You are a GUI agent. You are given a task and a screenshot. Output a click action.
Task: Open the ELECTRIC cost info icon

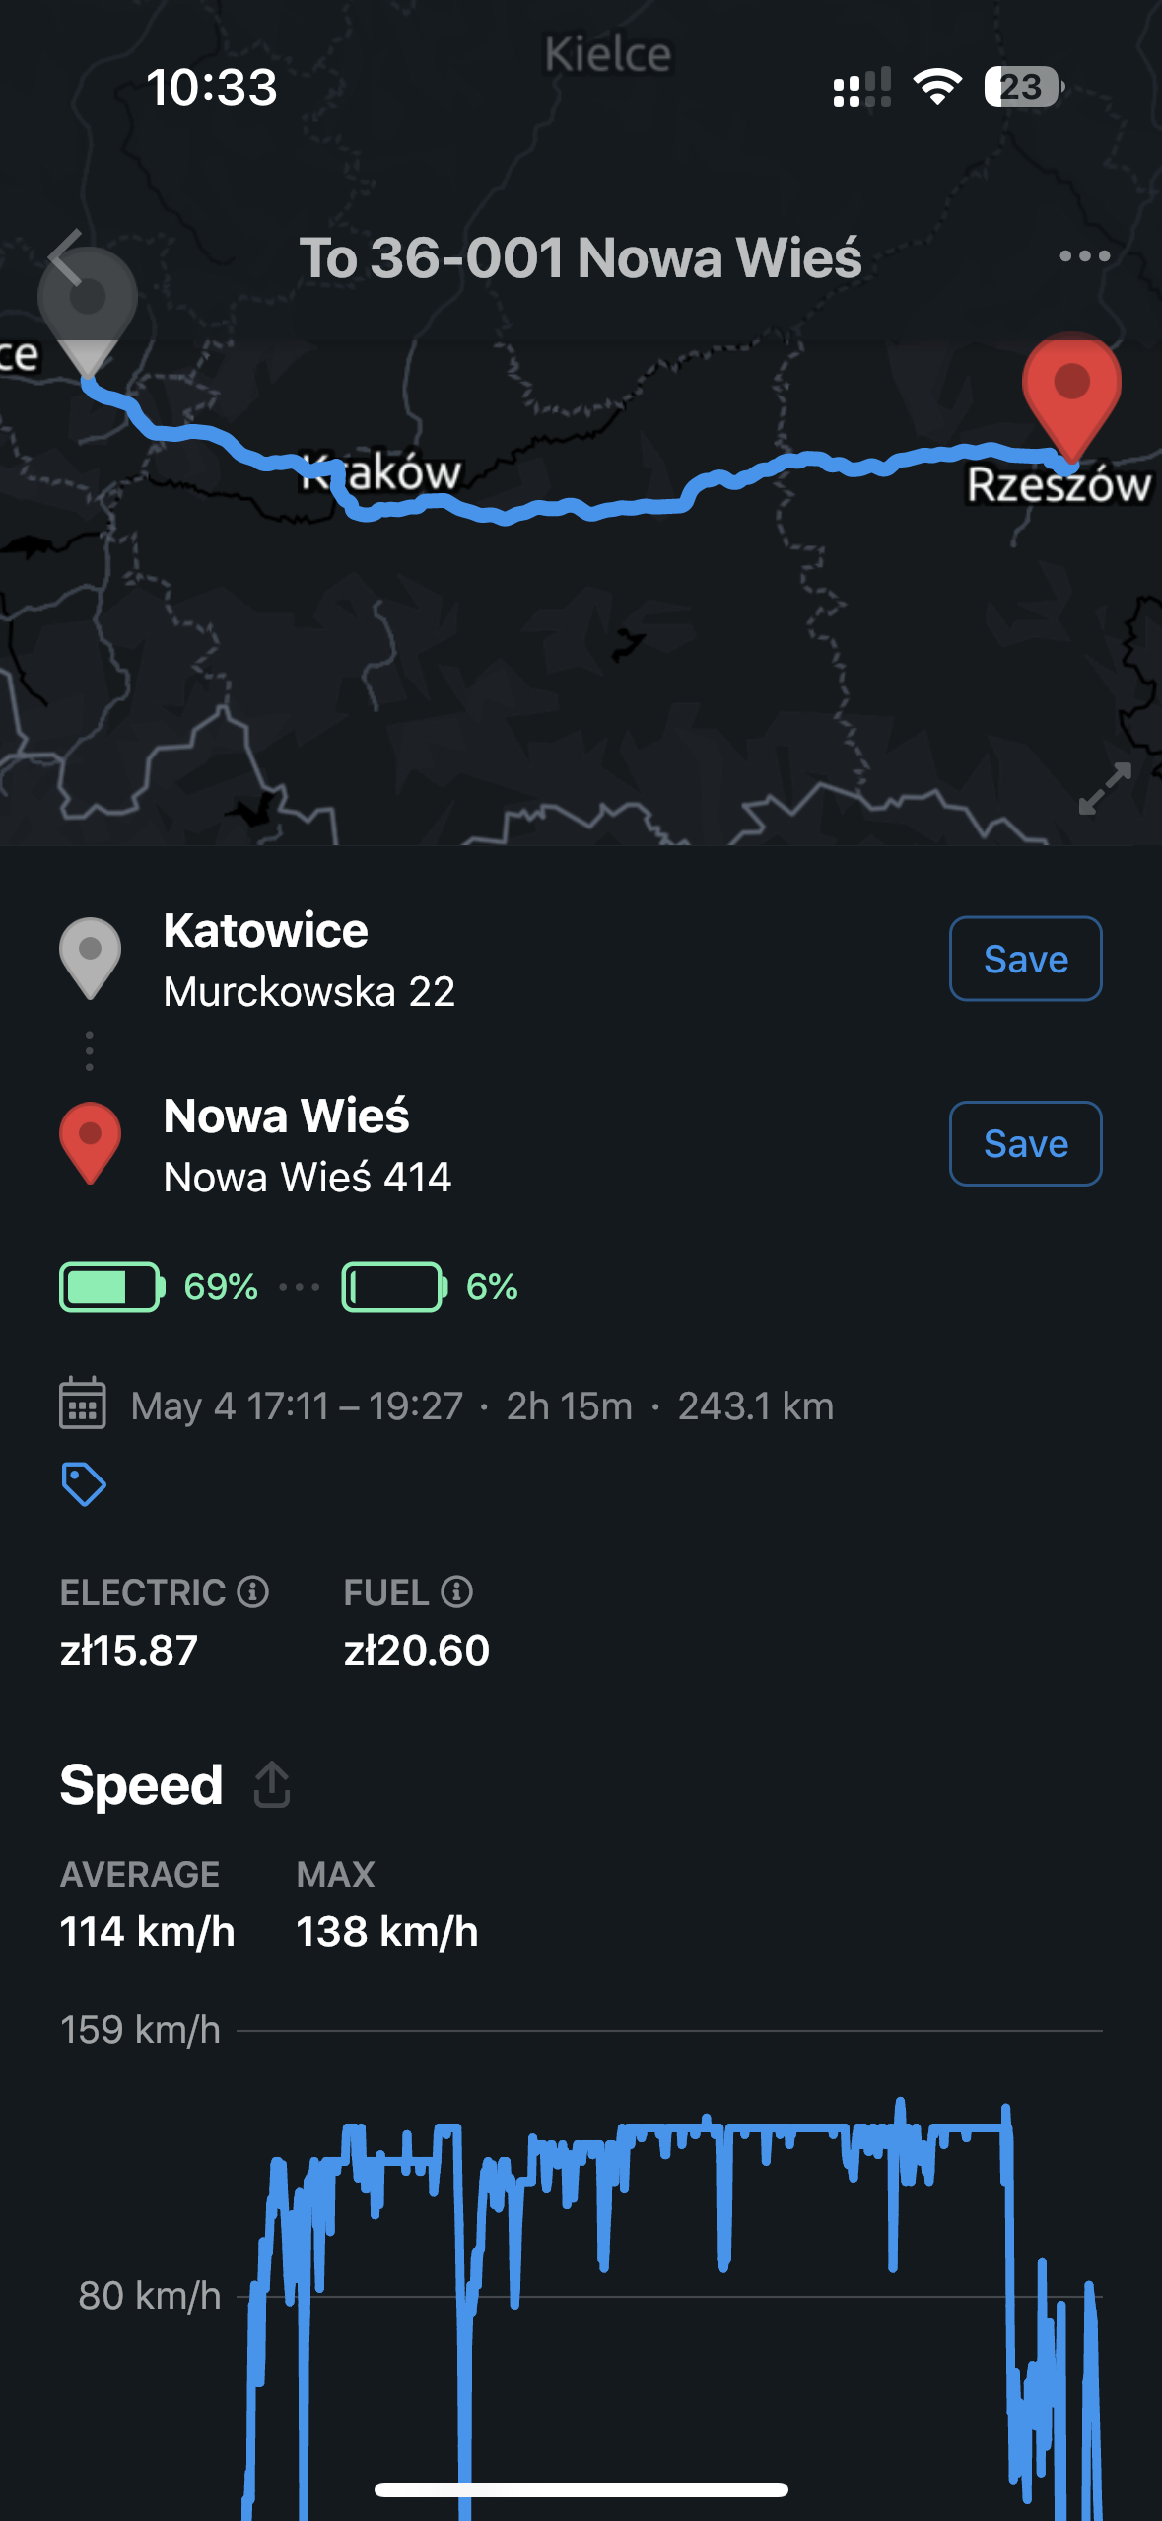tap(253, 1592)
